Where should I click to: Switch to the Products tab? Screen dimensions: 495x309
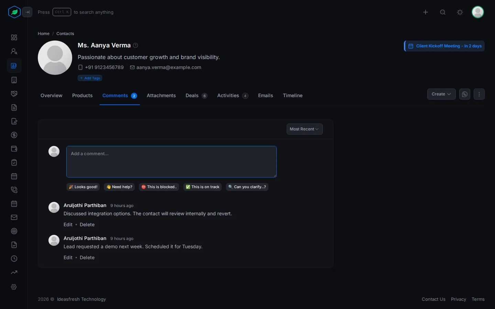[x=82, y=95]
